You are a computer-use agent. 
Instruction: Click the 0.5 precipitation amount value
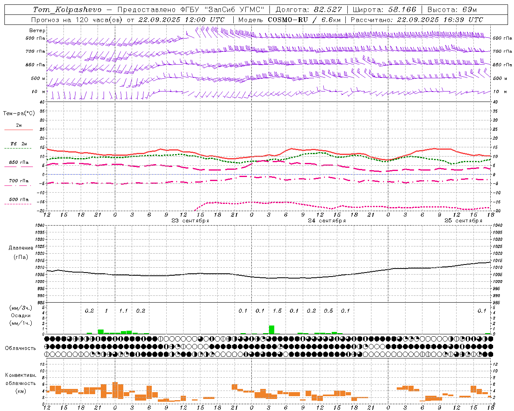click(328, 311)
